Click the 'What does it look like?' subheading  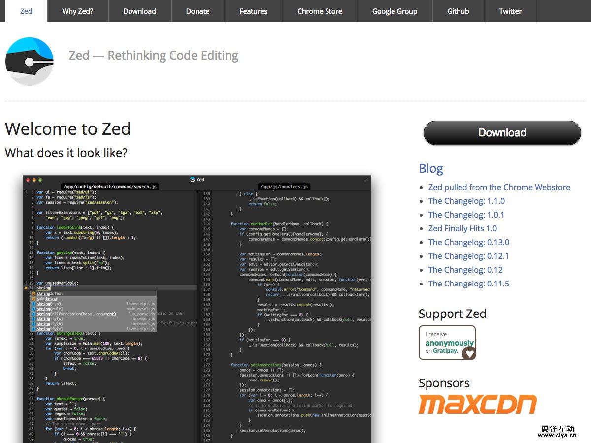(x=66, y=153)
